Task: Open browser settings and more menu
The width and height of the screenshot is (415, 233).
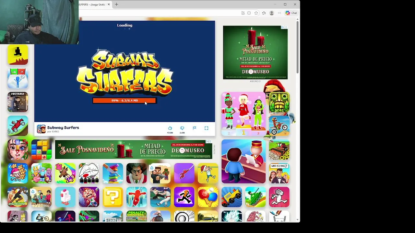Action: [x=279, y=13]
